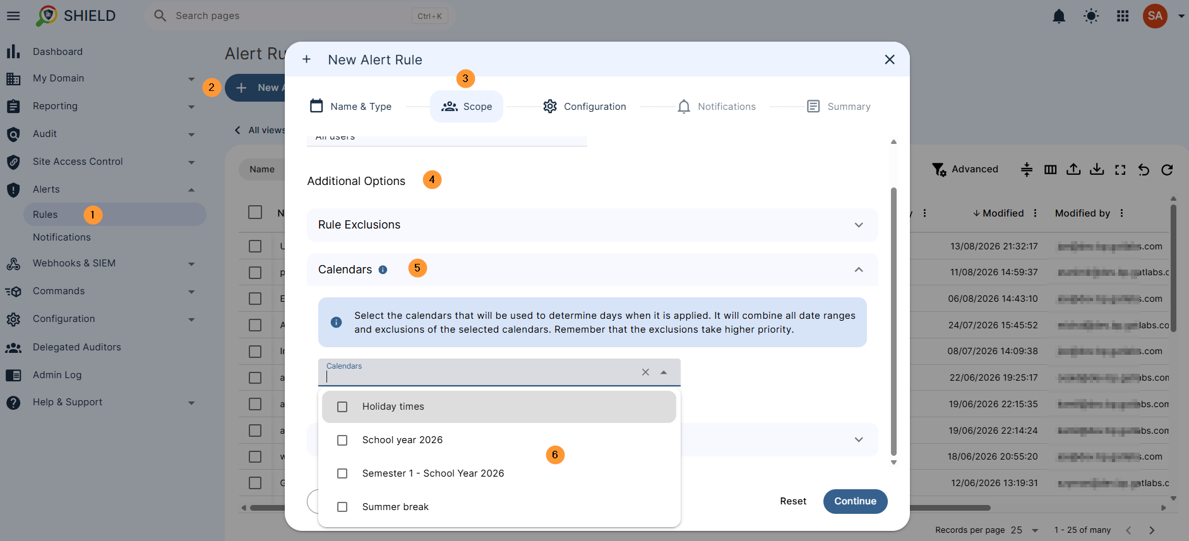Click the Delegated Auditors sidebar icon
The width and height of the screenshot is (1189, 541).
click(x=13, y=347)
